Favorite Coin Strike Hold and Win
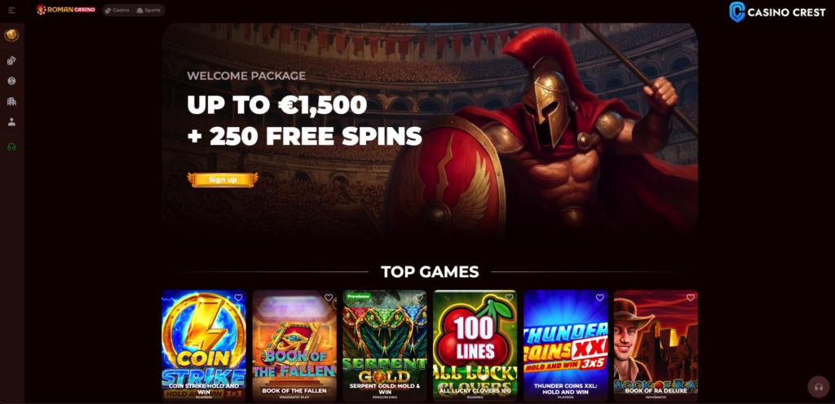 (238, 297)
